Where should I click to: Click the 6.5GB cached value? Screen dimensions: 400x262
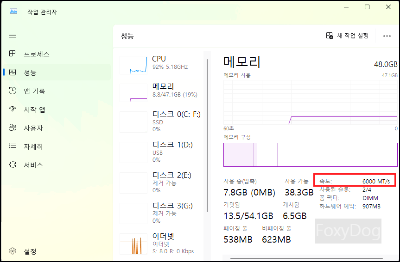click(295, 216)
